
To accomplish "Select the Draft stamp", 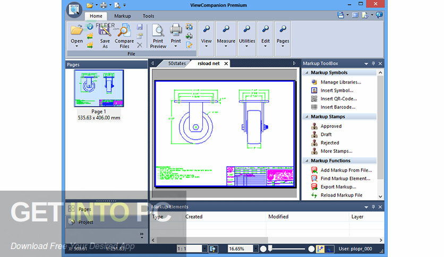I will pyautogui.click(x=321, y=134).
